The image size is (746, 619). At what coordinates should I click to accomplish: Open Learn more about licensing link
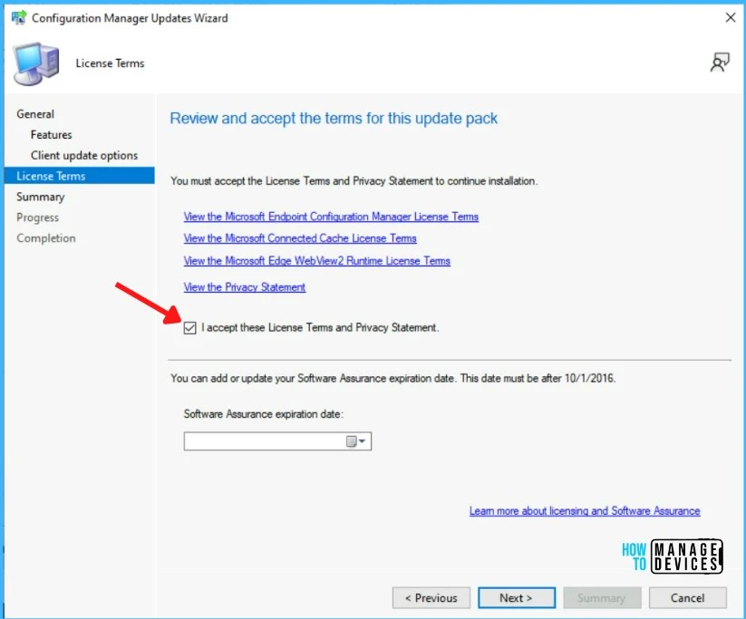click(x=585, y=510)
